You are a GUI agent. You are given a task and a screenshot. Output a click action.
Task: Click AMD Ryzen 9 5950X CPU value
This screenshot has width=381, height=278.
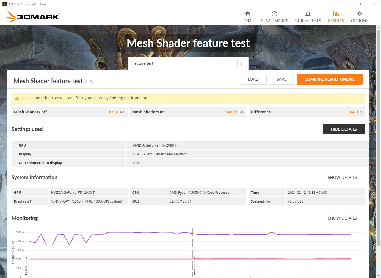tap(200, 193)
